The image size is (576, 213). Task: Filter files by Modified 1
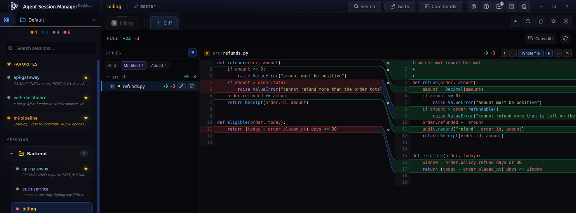click(x=134, y=65)
